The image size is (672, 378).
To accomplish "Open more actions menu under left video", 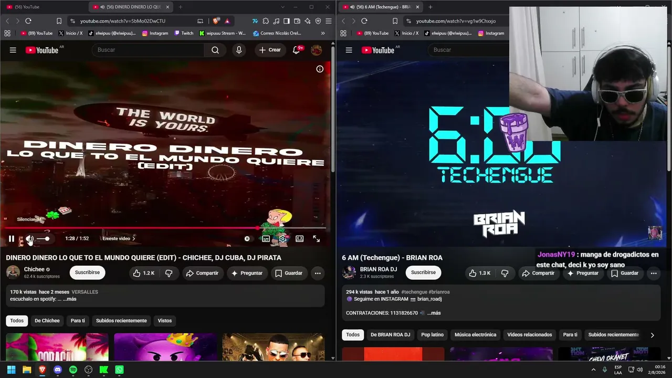I will point(318,273).
